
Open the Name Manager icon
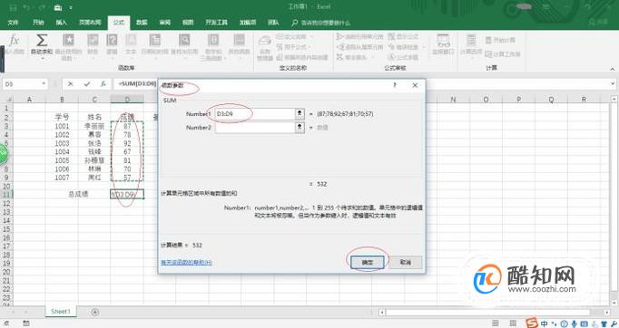click(x=264, y=42)
